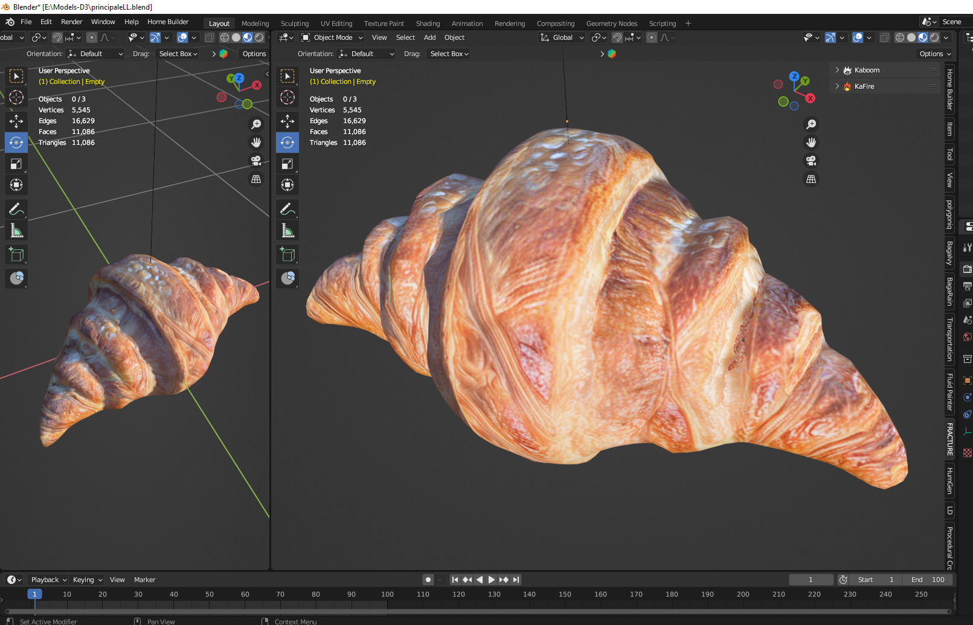This screenshot has height=625, width=973.
Task: Open shading options dropdown arrow in right viewport
Action: pyautogui.click(x=946, y=37)
